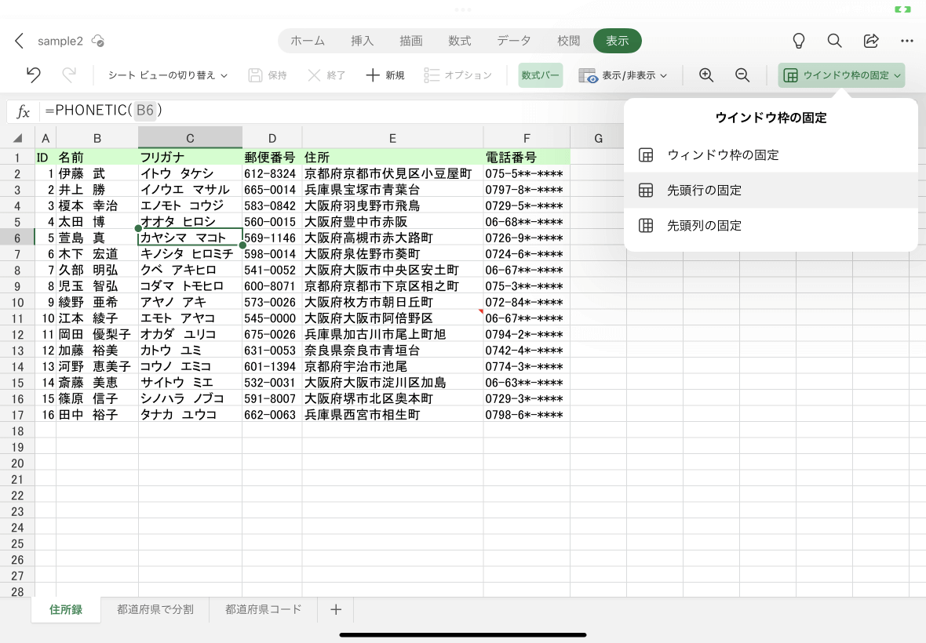Click cell キノシタ ヒロミチ
Image resolution: width=926 pixels, height=643 pixels.
190,253
